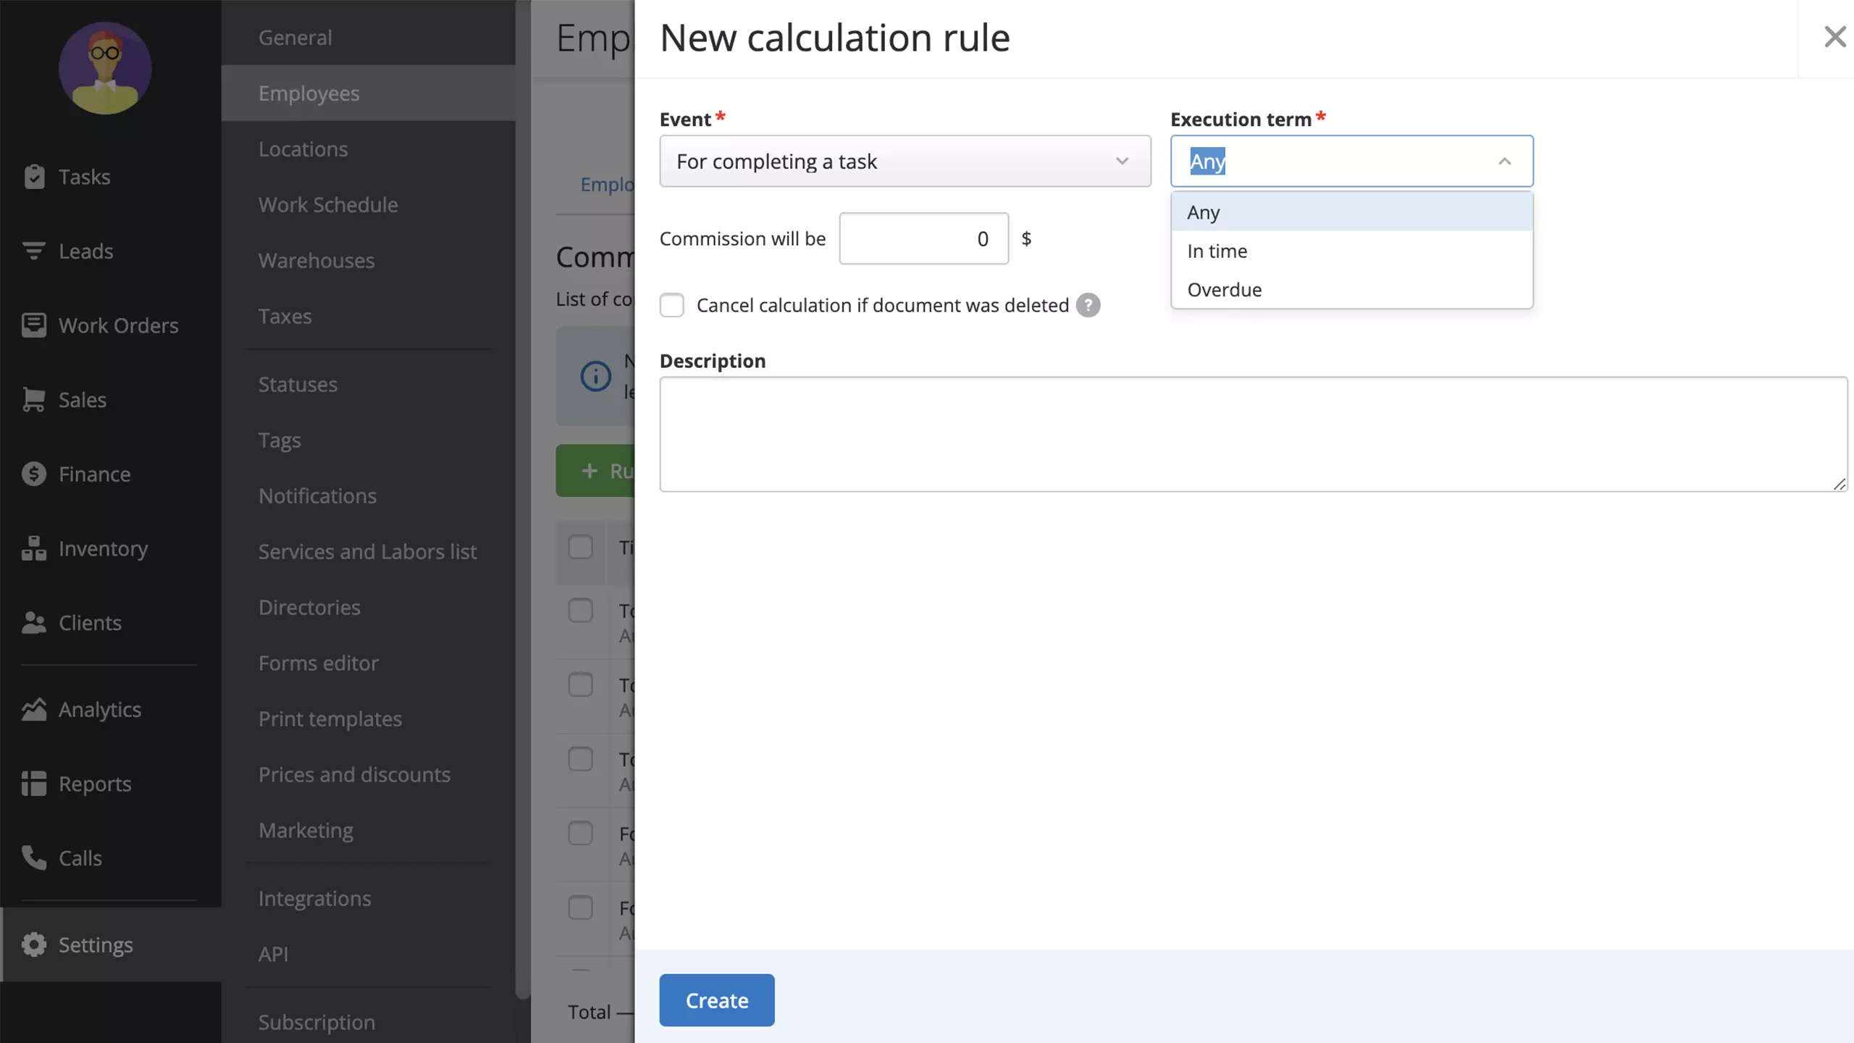This screenshot has width=1854, height=1043.
Task: Open the user avatar profile picture
Action: pyautogui.click(x=105, y=68)
